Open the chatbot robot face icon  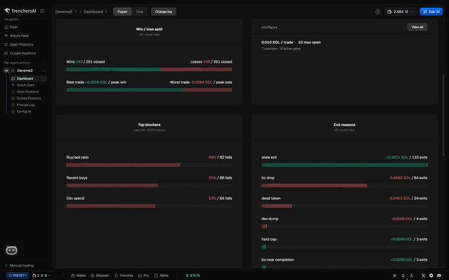tap(11, 250)
